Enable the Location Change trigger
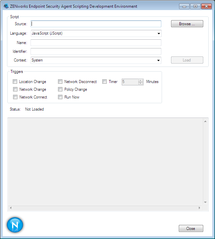The height and width of the screenshot is (239, 215). pyautogui.click(x=15, y=82)
